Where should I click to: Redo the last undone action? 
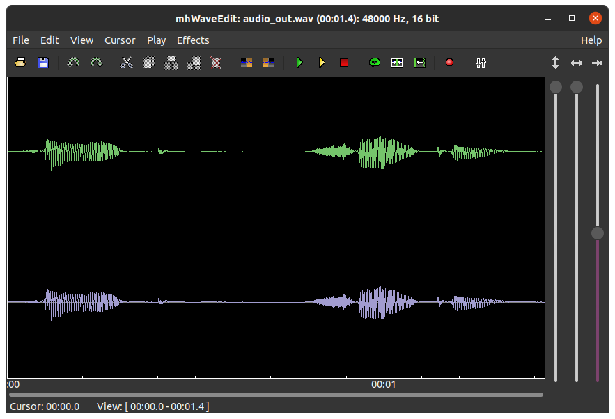(96, 63)
